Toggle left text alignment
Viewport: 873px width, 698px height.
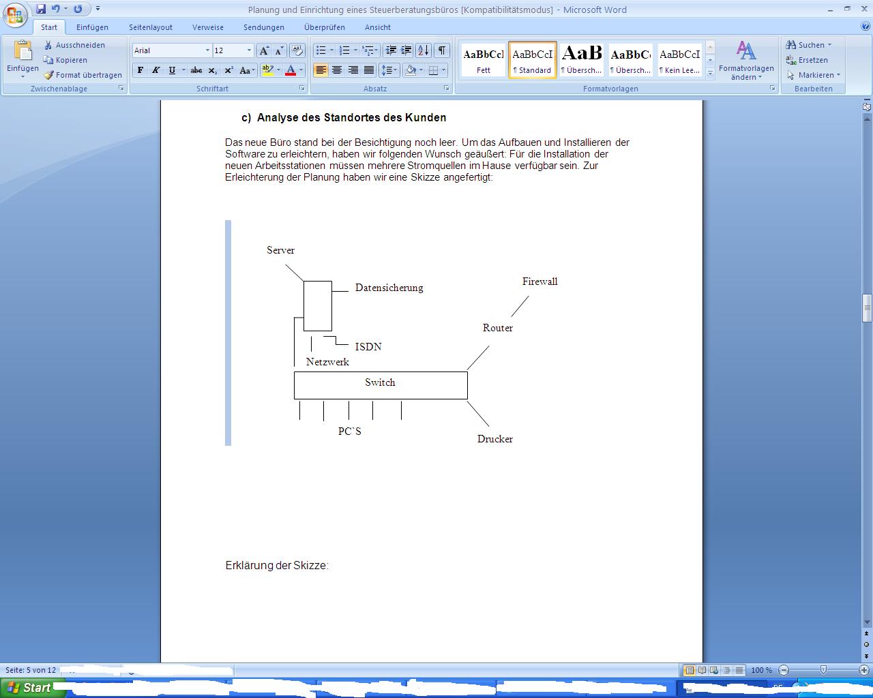(321, 70)
